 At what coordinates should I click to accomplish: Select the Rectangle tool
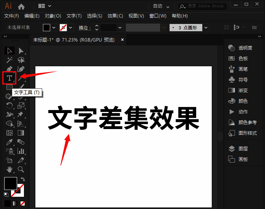click(x=9, y=87)
